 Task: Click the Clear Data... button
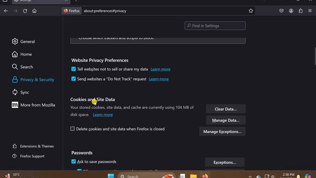pyautogui.click(x=226, y=109)
